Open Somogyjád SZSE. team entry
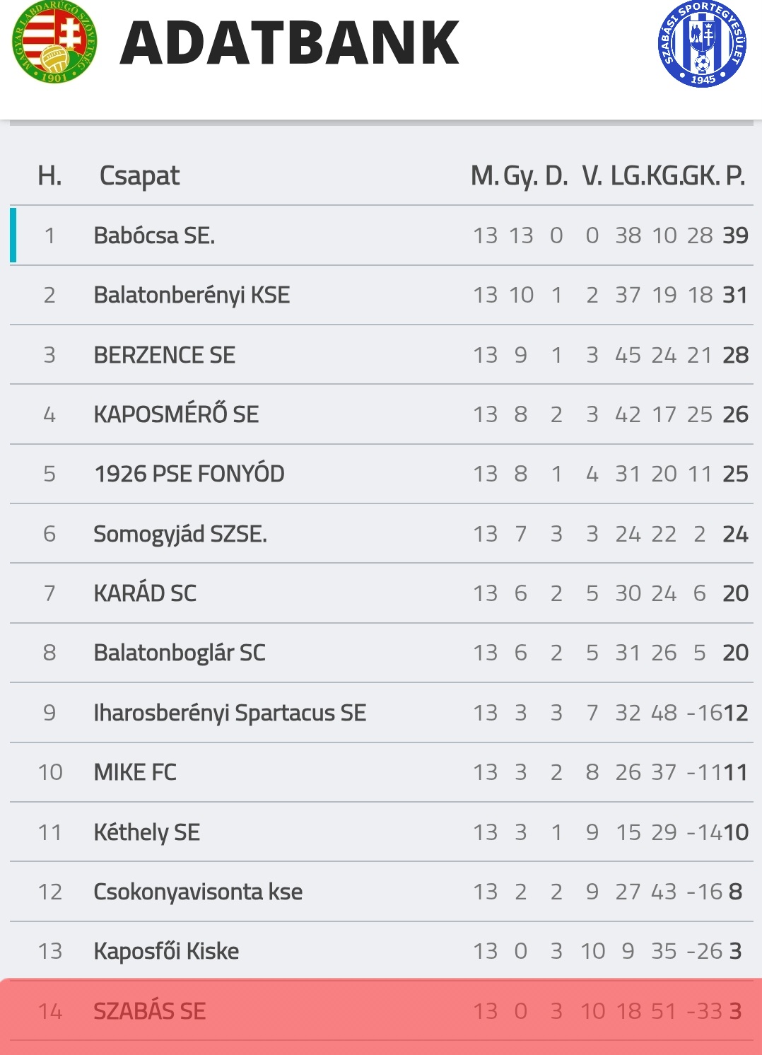 pos(180,534)
